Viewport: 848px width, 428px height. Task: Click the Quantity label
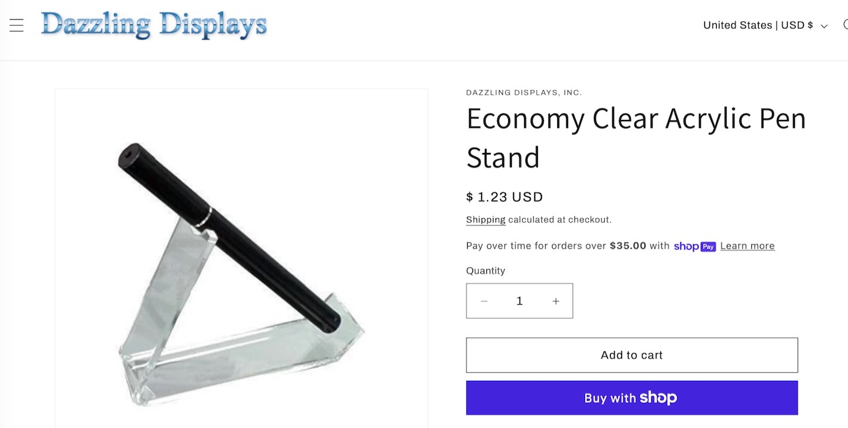point(485,271)
